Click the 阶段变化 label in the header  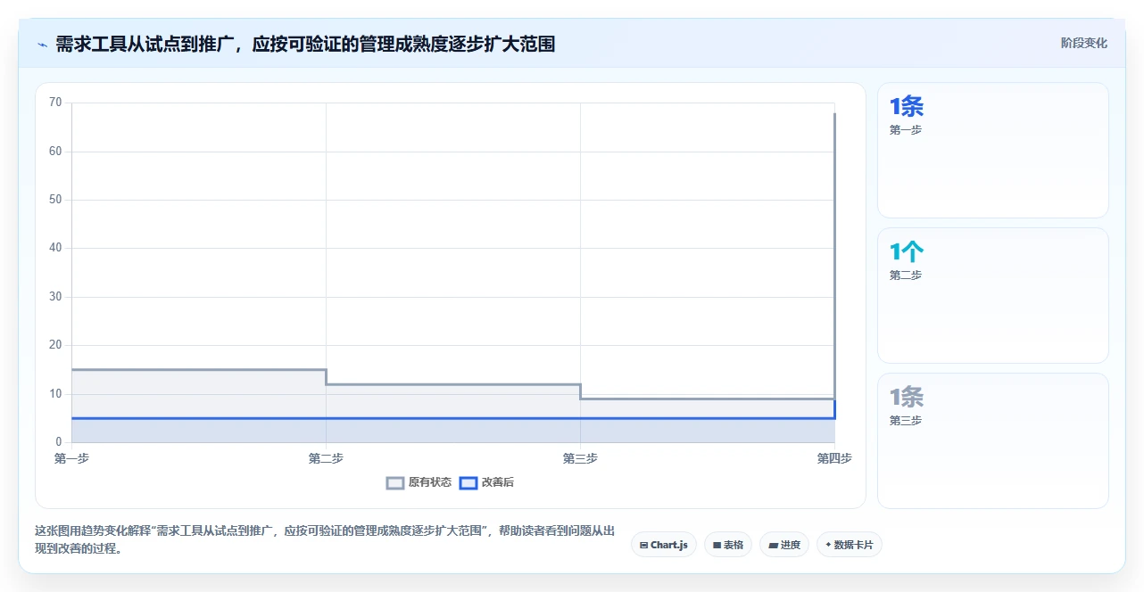click(x=1084, y=43)
